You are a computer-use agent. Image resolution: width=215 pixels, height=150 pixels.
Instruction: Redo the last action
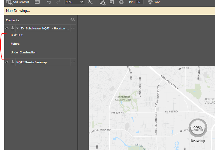tap(58, 2)
